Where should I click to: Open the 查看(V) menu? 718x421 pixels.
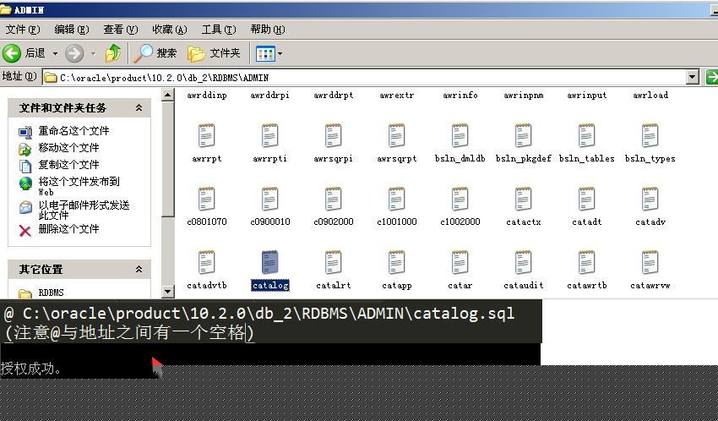[121, 30]
